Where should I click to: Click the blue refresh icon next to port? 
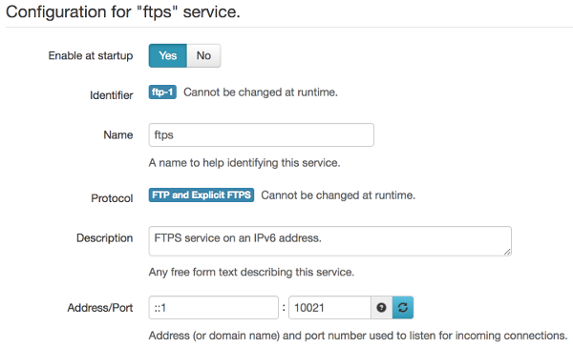click(x=403, y=308)
